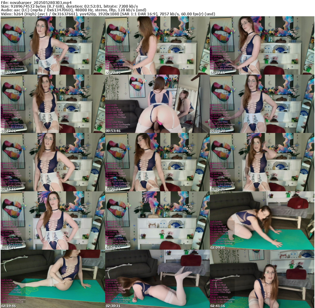Select the frame marked 00:21:30
Screen dimensions: 315x308
click(157, 45)
